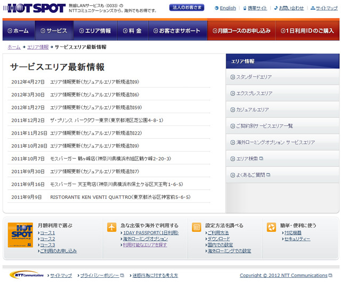Click the 法人のお客さま button
This screenshot has height=283, width=341.
point(186,7)
